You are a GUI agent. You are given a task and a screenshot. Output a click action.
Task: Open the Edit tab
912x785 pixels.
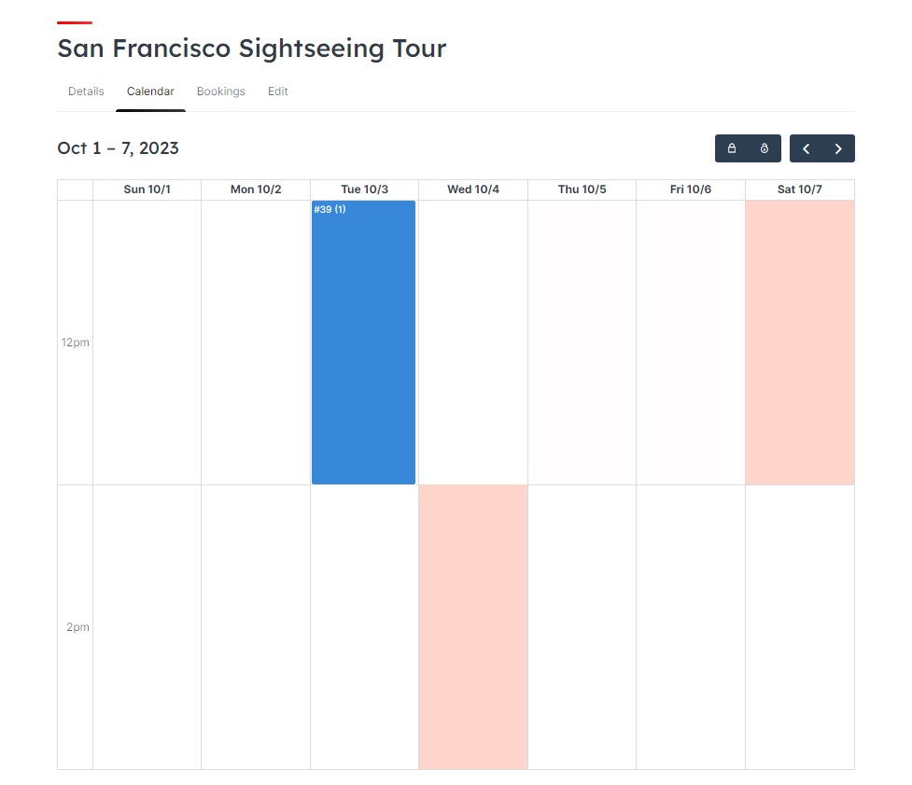coord(278,91)
